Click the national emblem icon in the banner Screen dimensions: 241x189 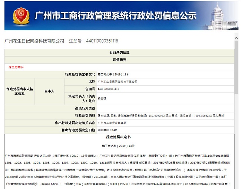[21, 16]
